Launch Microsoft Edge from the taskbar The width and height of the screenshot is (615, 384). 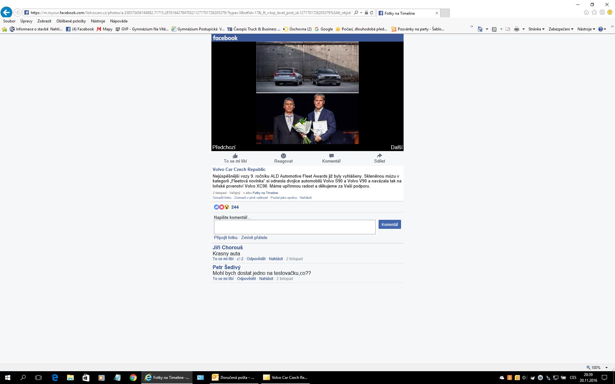click(x=55, y=378)
